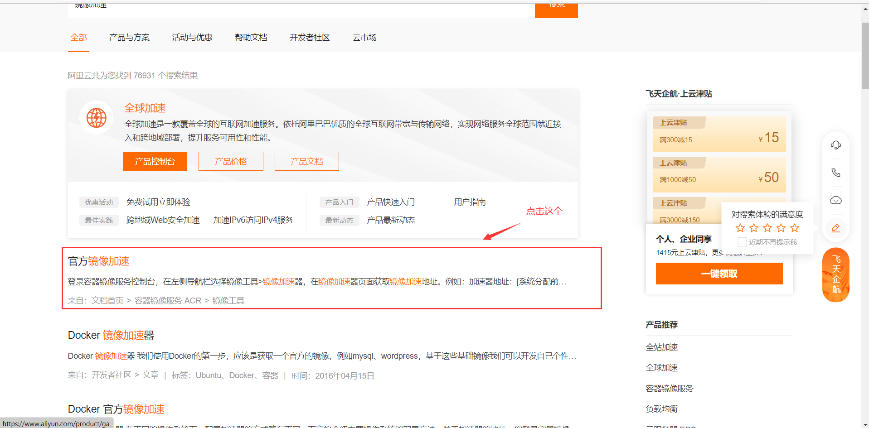The image size is (869, 428).
Task: Open the 帮助文档 tab
Action: coord(251,38)
